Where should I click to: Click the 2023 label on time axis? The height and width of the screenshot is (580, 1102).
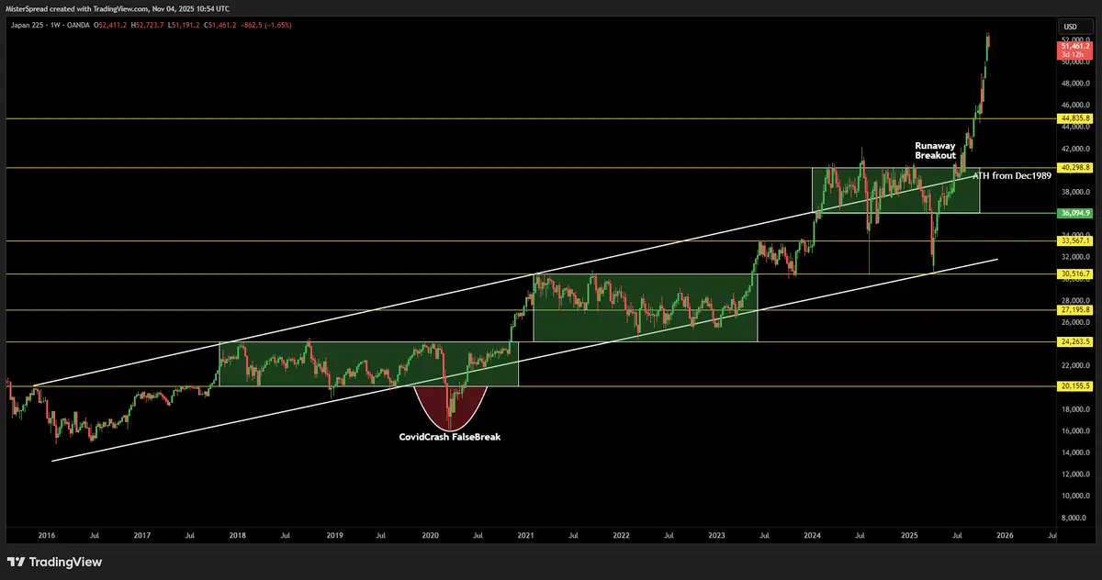coord(717,534)
